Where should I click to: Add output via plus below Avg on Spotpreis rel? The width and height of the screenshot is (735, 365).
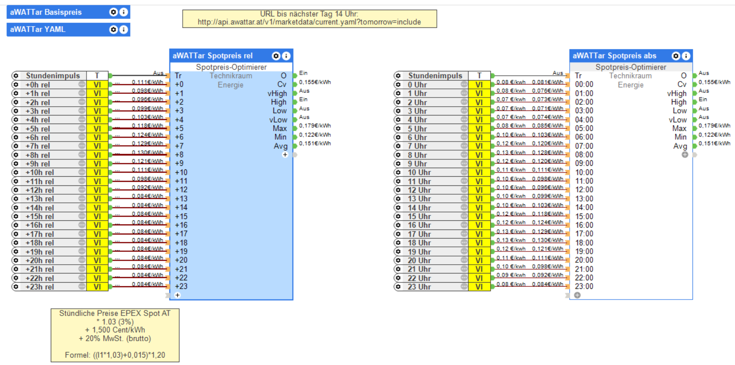click(285, 155)
